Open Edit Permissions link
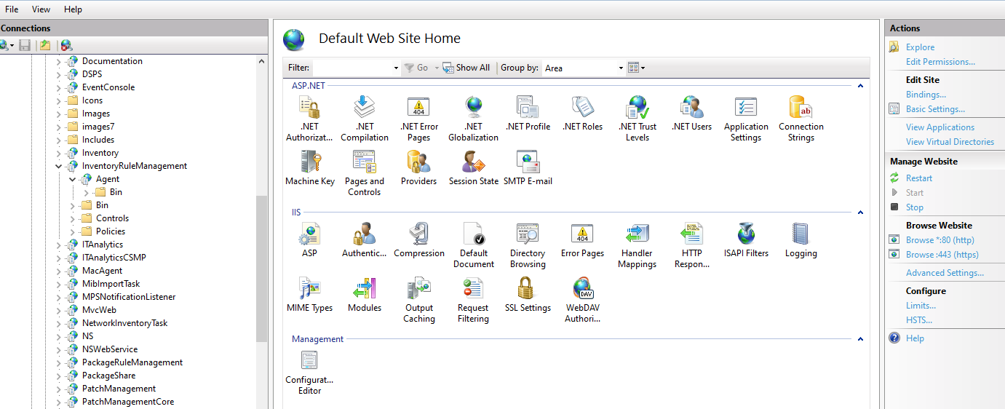 pyautogui.click(x=940, y=62)
